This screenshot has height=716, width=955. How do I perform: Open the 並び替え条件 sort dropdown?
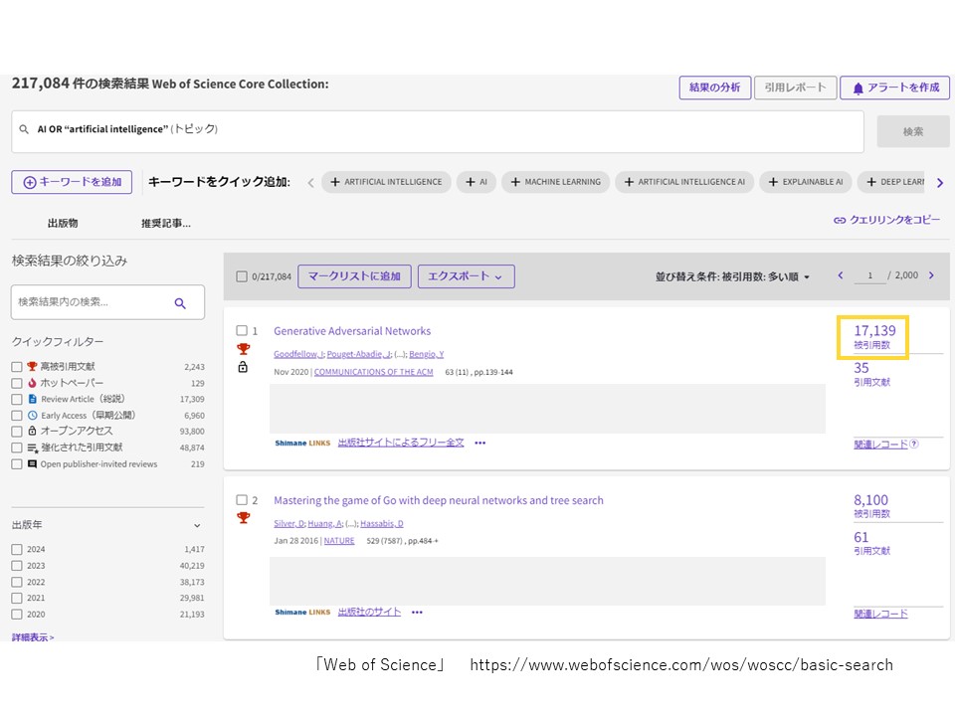(x=733, y=277)
